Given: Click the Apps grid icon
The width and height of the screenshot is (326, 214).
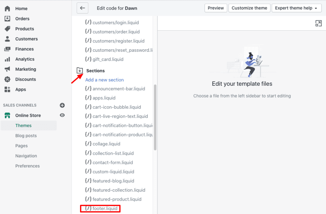Looking at the screenshot, I should coord(7,89).
